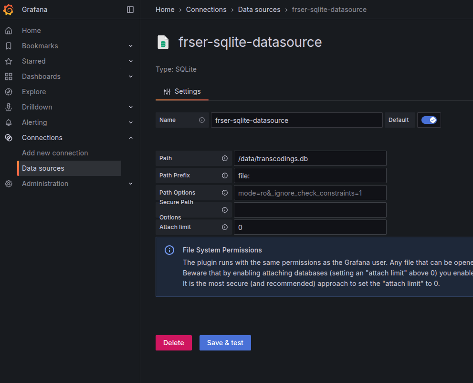
Task: Open Explore in the sidebar menu
Action: (x=34, y=92)
